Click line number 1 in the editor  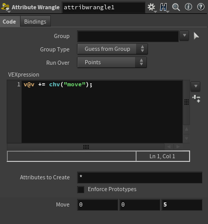(18, 84)
